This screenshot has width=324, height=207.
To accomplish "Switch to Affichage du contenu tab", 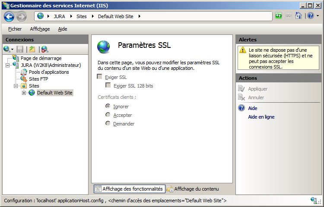I will [193, 189].
